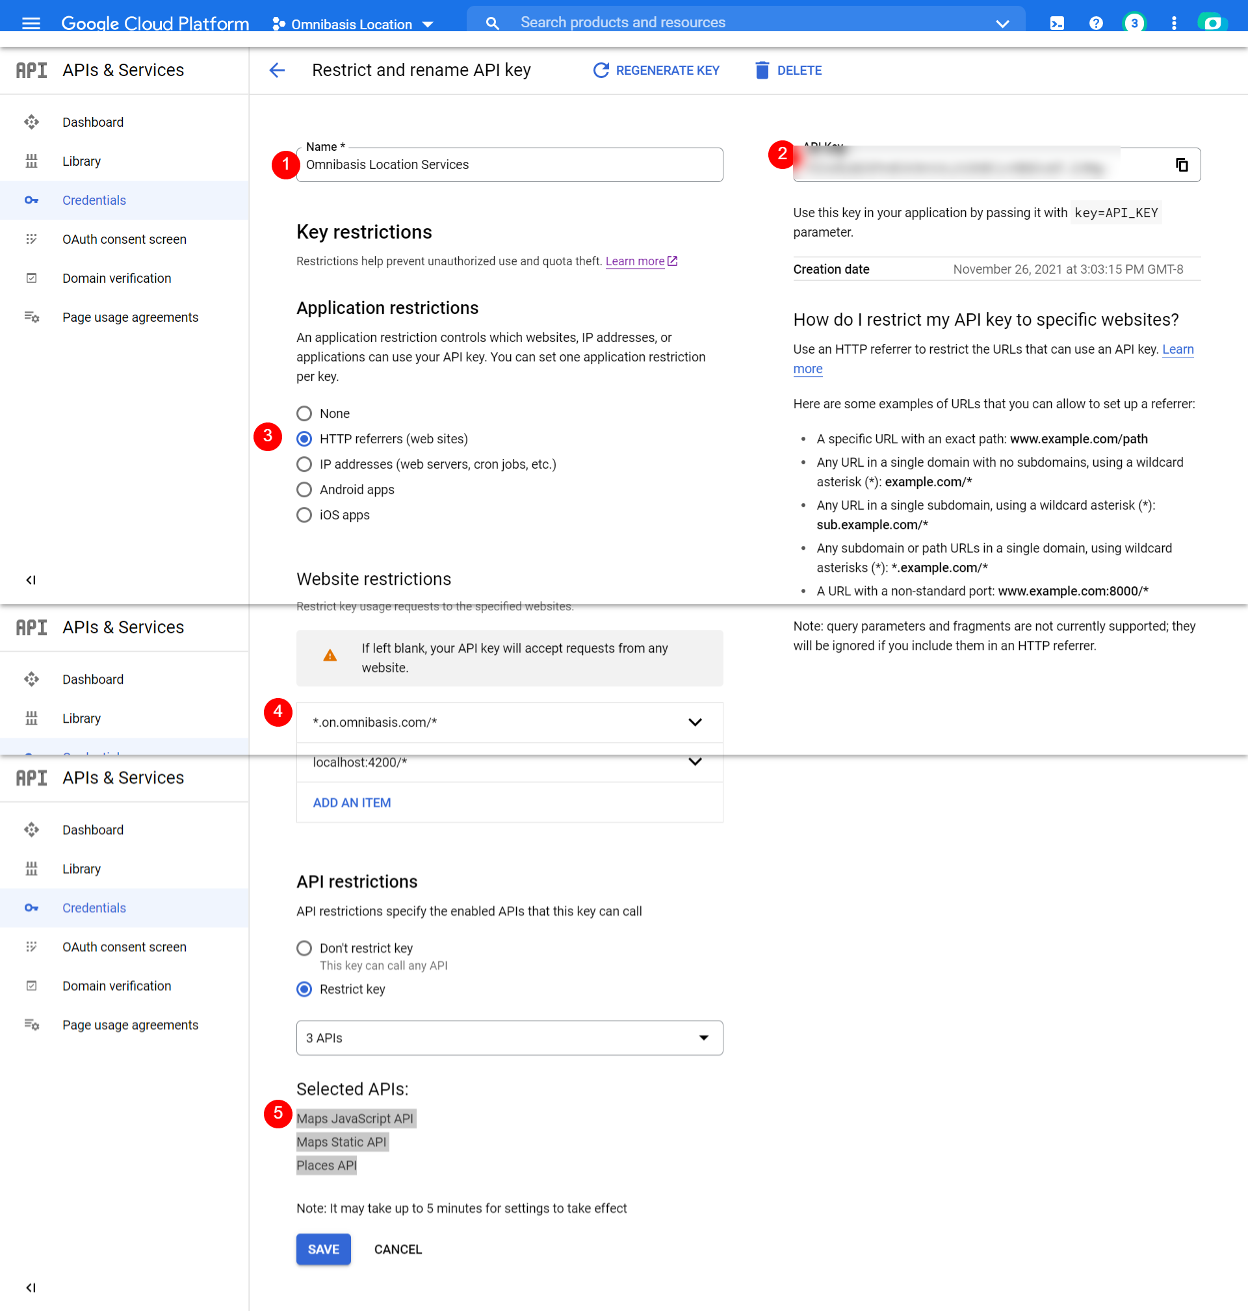
Task: Click the Delete key button
Action: click(788, 70)
